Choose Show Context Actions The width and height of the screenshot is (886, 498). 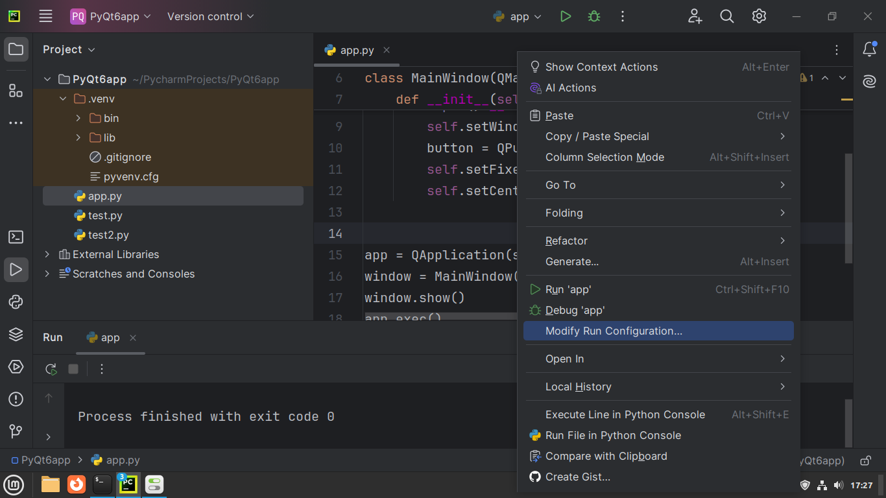pos(658,67)
